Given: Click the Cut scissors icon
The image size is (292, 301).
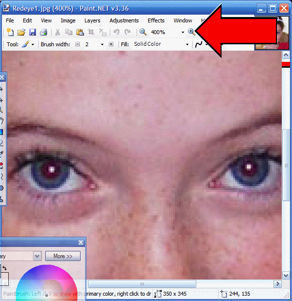Looking at the screenshot, I should click(x=57, y=32).
